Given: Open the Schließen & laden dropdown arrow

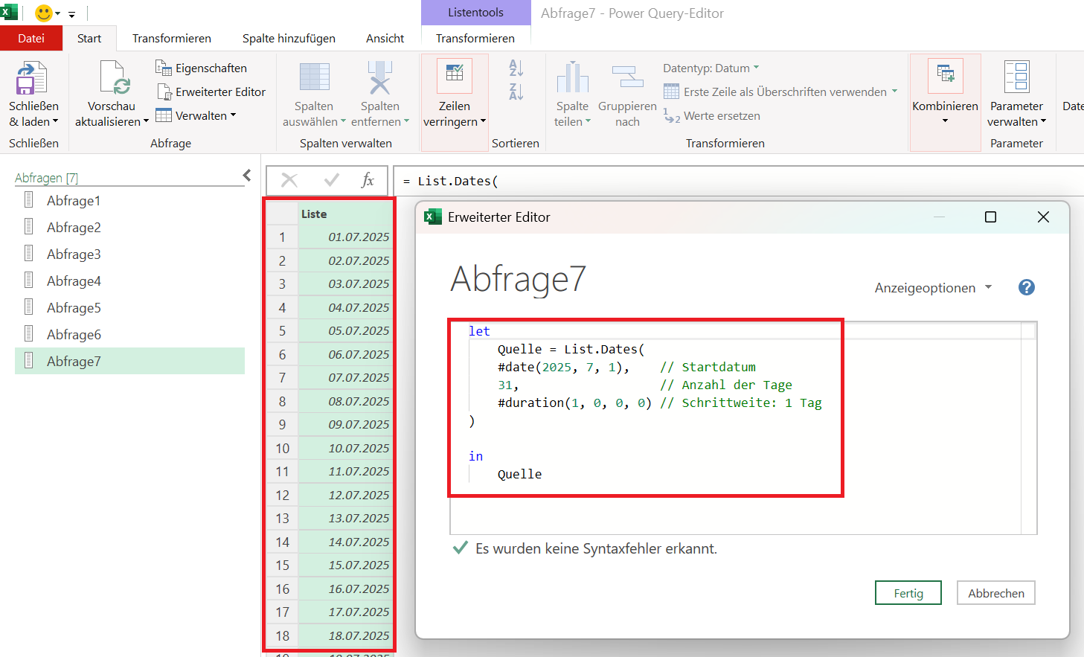Looking at the screenshot, I should [55, 121].
